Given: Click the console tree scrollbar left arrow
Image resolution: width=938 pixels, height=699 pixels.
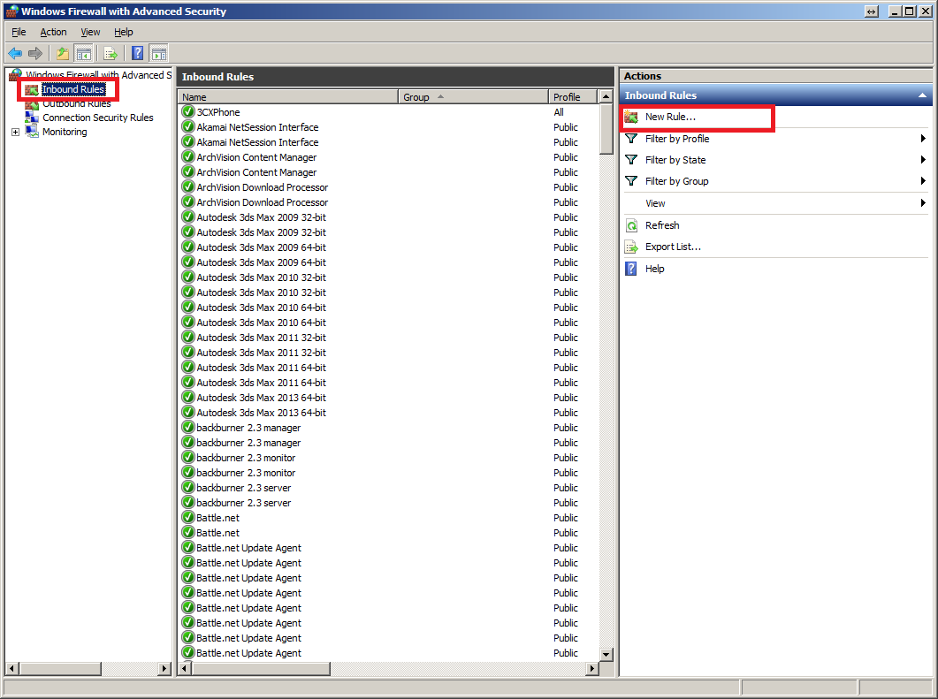Looking at the screenshot, I should 12,668.
